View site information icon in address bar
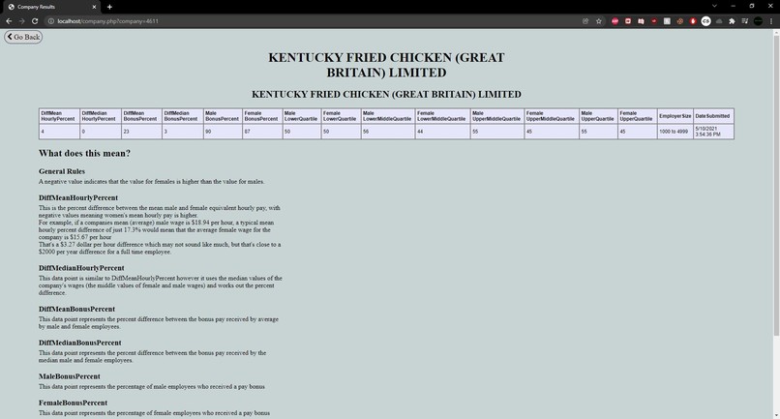Image resolution: width=780 pixels, height=419 pixels. (x=50, y=21)
